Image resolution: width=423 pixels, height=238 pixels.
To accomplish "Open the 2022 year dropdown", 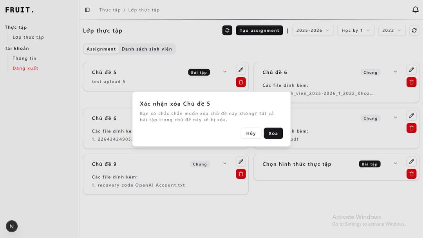I will pyautogui.click(x=392, y=30).
